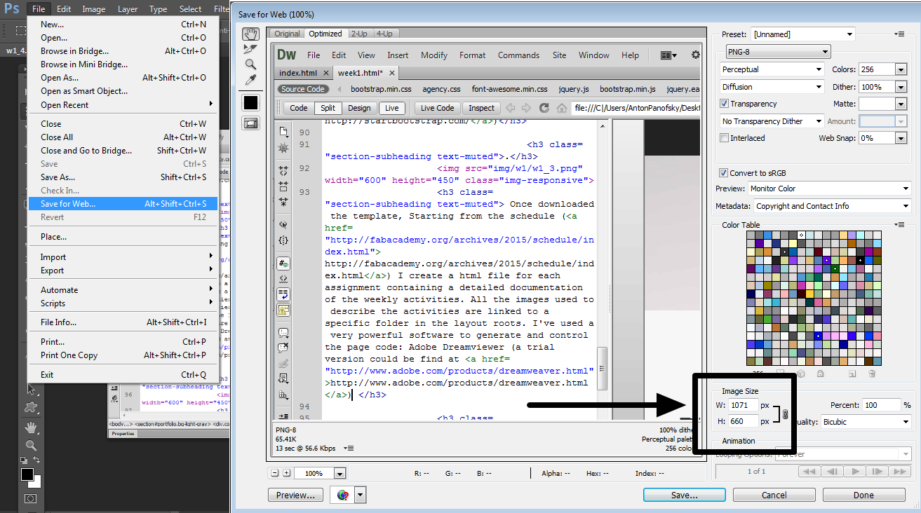Open the Diffusion dither algorithm dropdown

[x=772, y=87]
